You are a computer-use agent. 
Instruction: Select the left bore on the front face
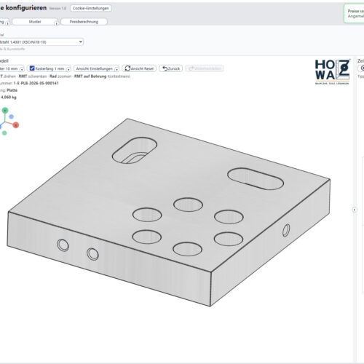63,245
